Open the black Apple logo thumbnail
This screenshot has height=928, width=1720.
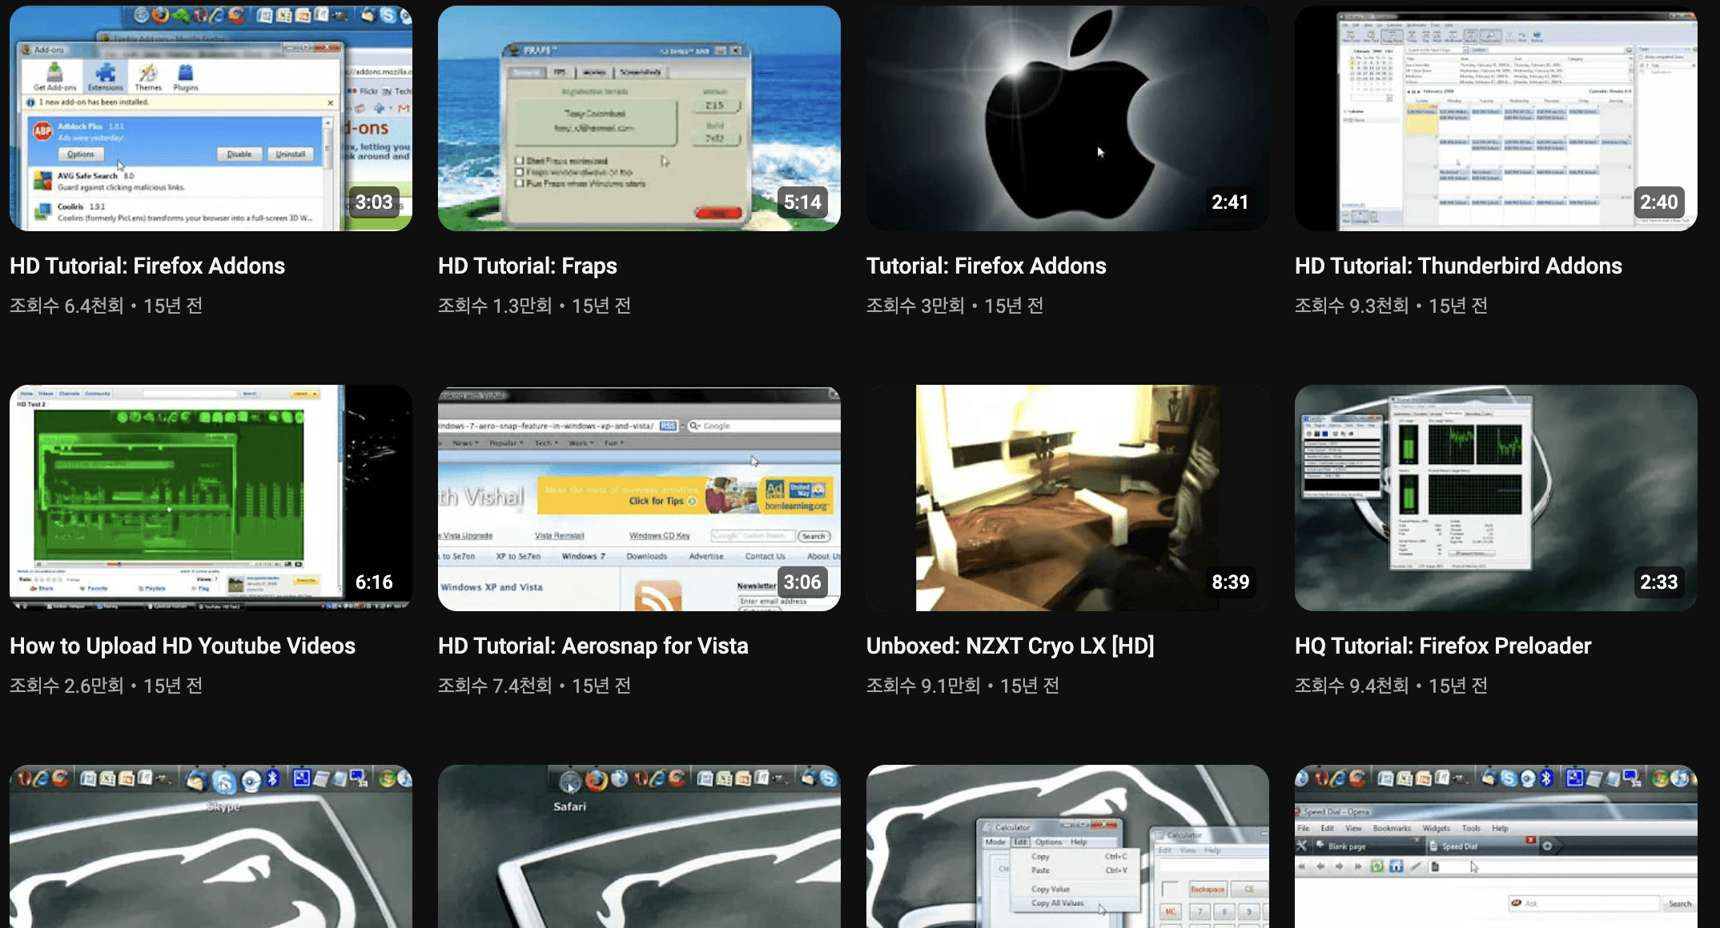tap(1067, 118)
